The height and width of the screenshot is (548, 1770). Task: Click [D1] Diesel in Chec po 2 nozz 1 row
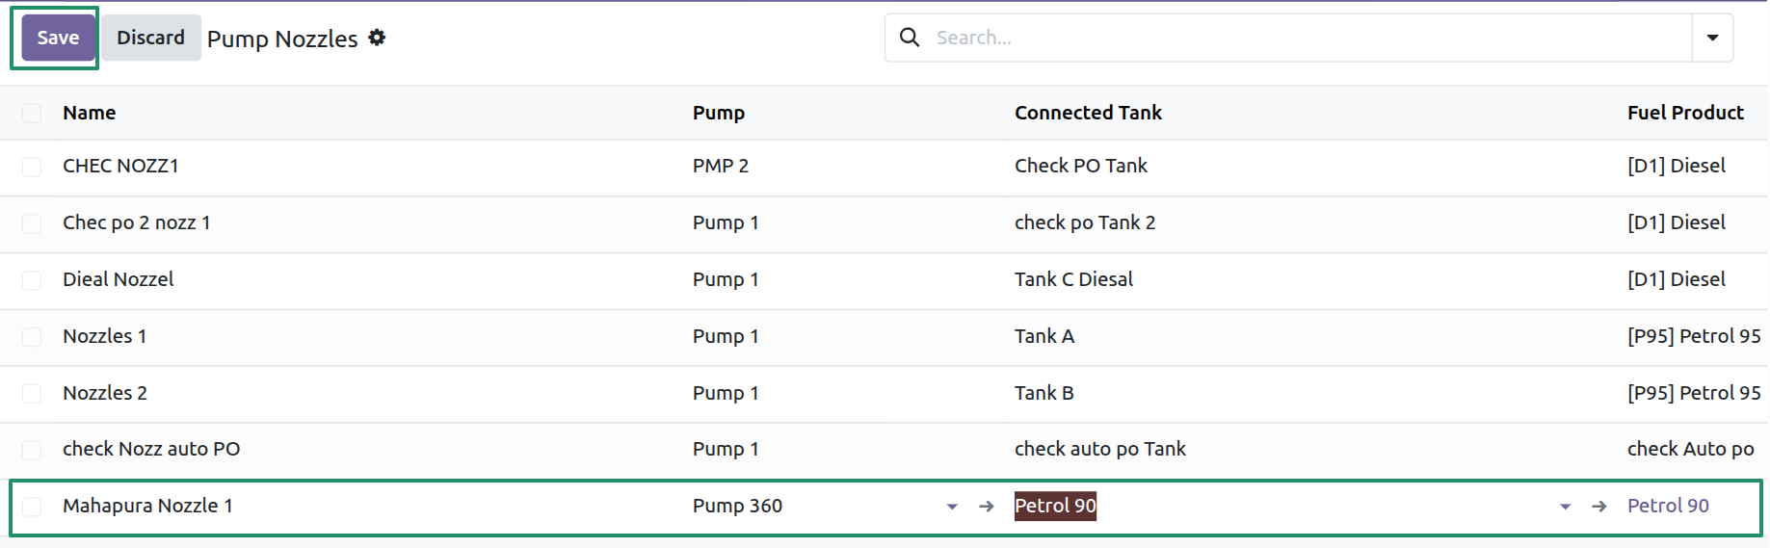(x=1677, y=222)
